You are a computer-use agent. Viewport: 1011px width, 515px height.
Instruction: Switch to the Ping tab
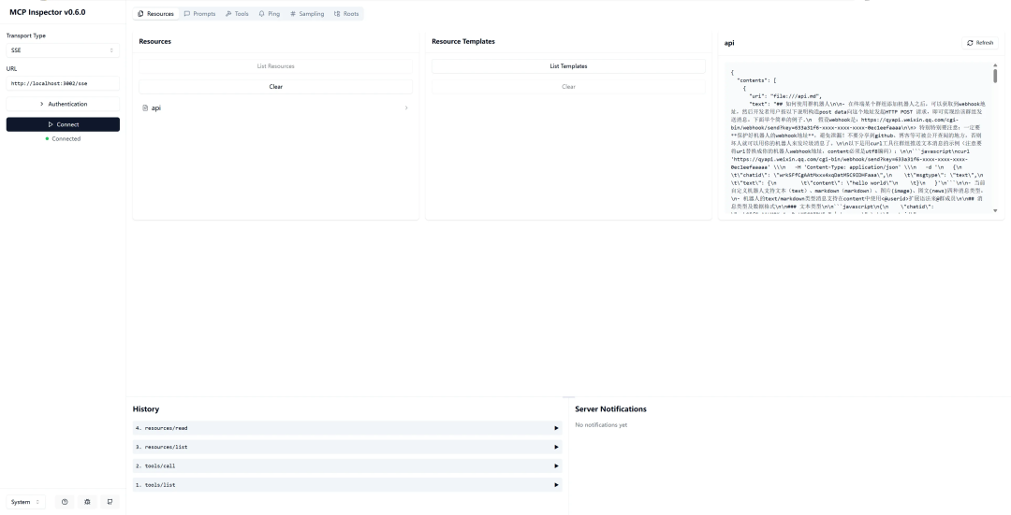270,13
